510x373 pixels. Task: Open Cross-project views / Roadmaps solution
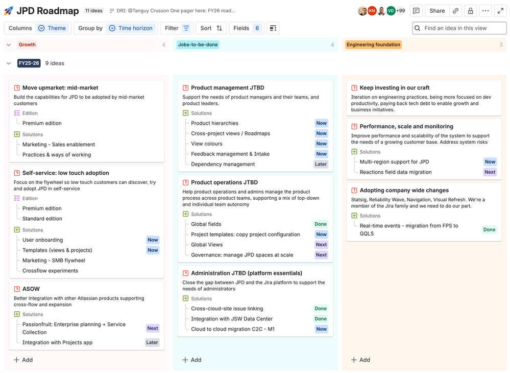pyautogui.click(x=231, y=134)
